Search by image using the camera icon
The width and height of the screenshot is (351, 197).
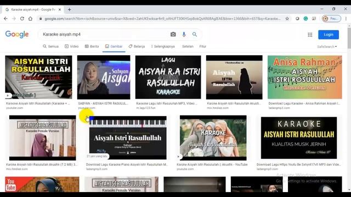173,34
